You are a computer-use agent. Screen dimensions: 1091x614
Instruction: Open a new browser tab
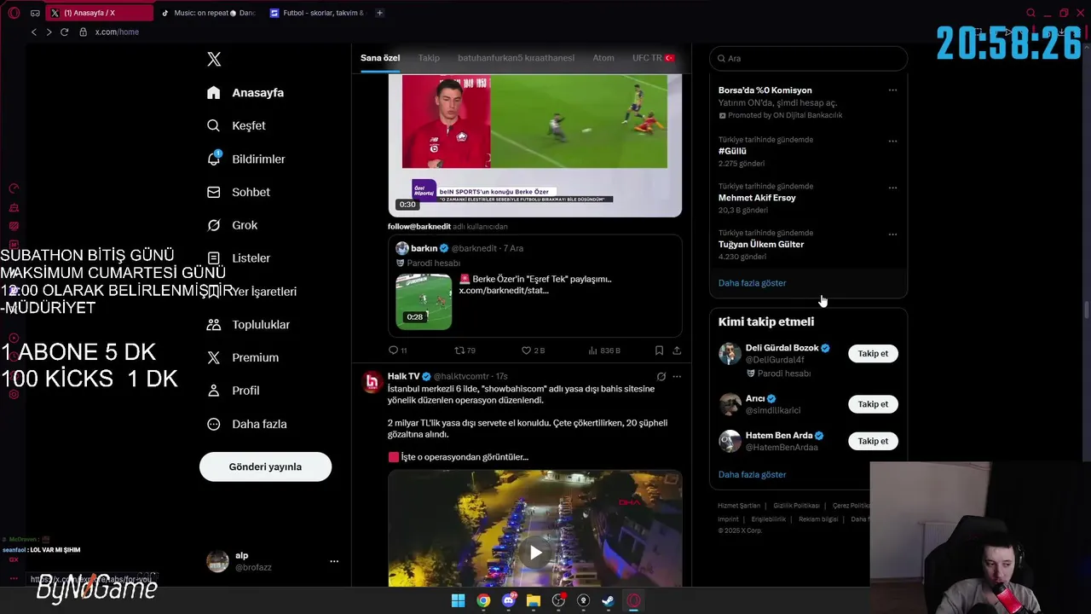(379, 13)
